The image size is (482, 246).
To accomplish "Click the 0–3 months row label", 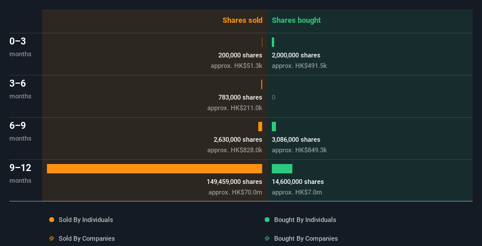I will pos(21,47).
